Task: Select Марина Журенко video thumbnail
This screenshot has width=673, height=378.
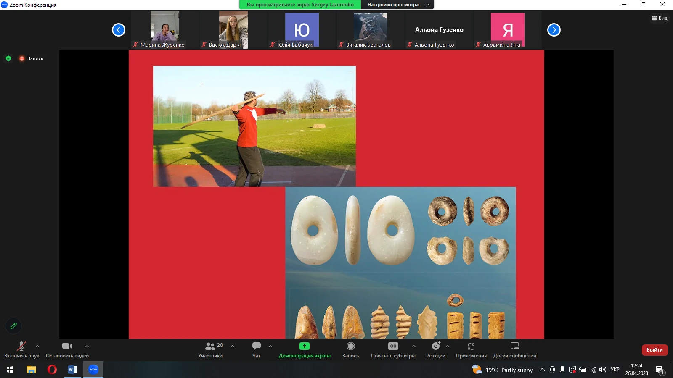Action: click(x=164, y=30)
